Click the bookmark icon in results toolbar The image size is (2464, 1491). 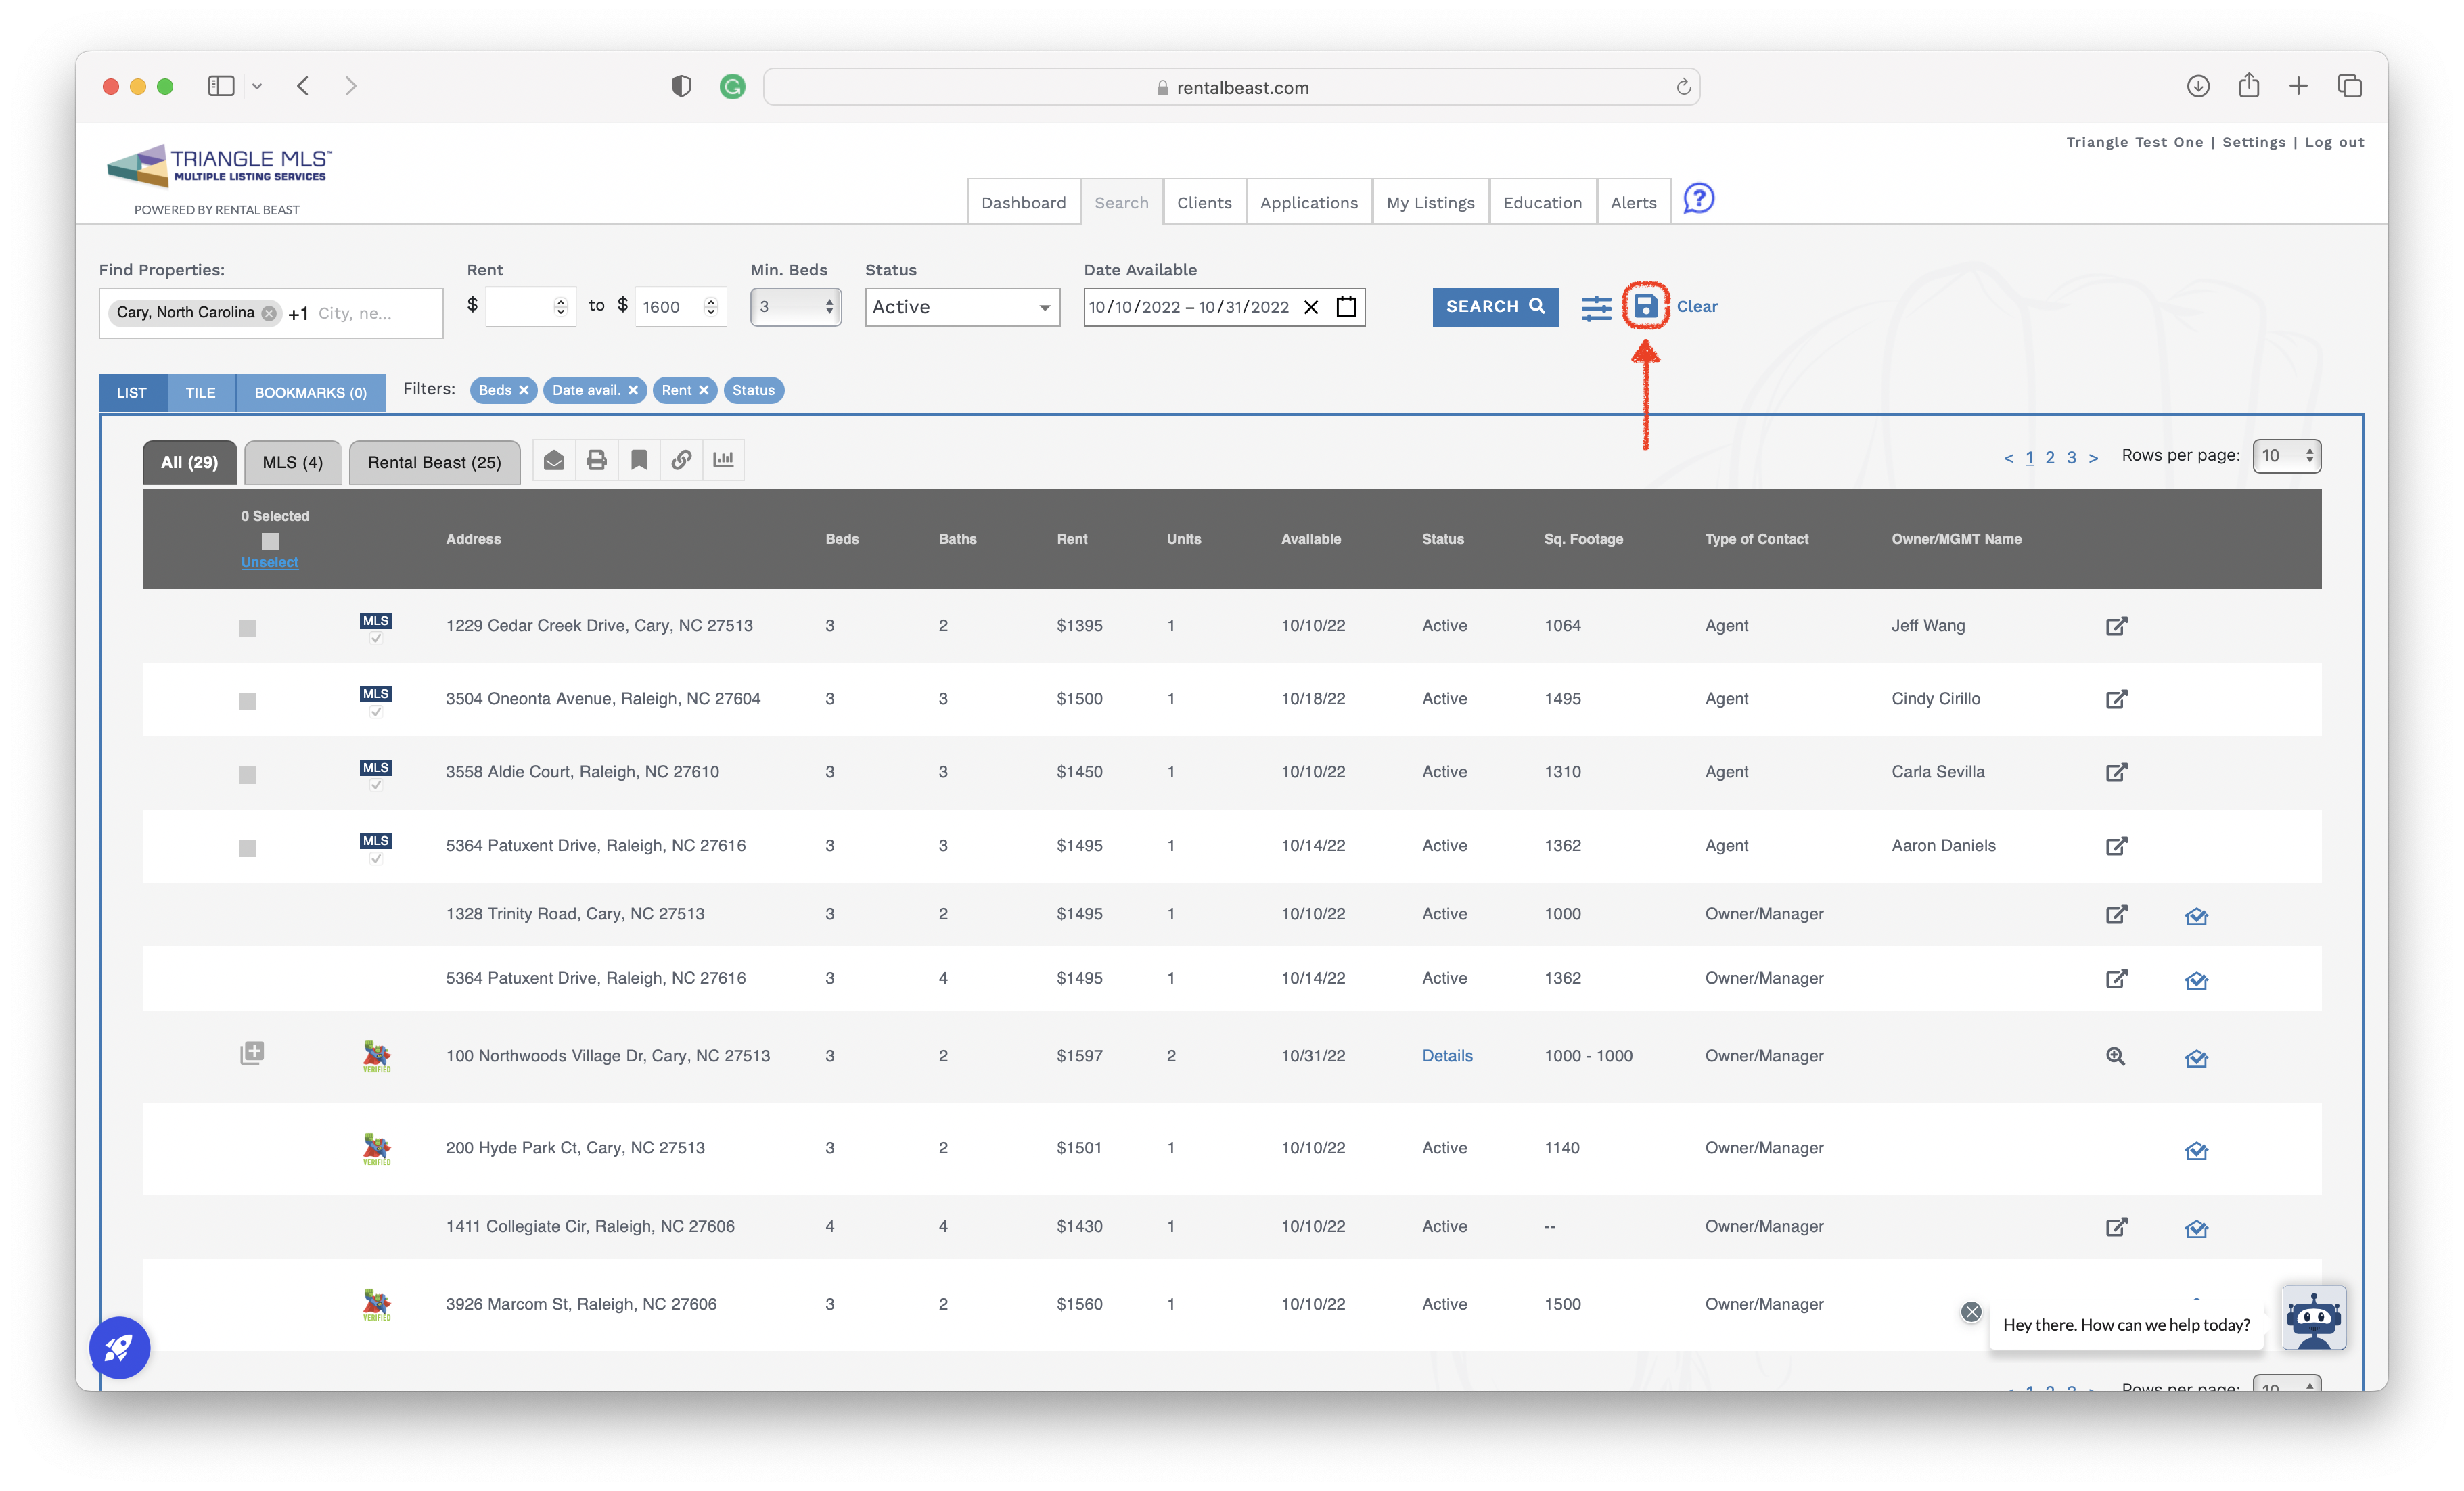639,460
